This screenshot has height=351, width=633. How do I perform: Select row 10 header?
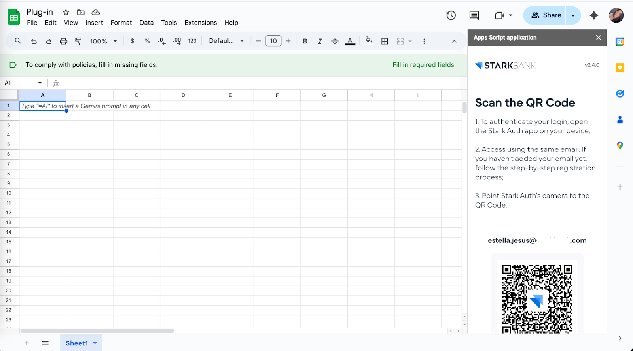(x=9, y=193)
